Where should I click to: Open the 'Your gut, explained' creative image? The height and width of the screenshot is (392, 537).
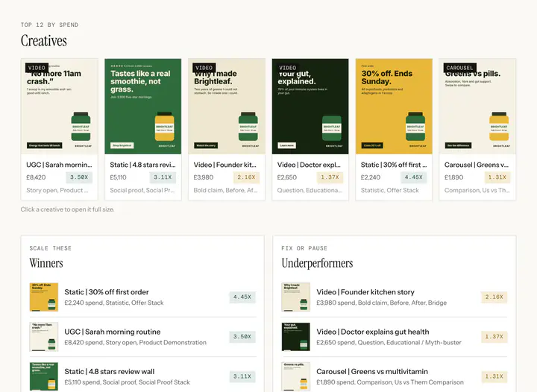coord(310,107)
